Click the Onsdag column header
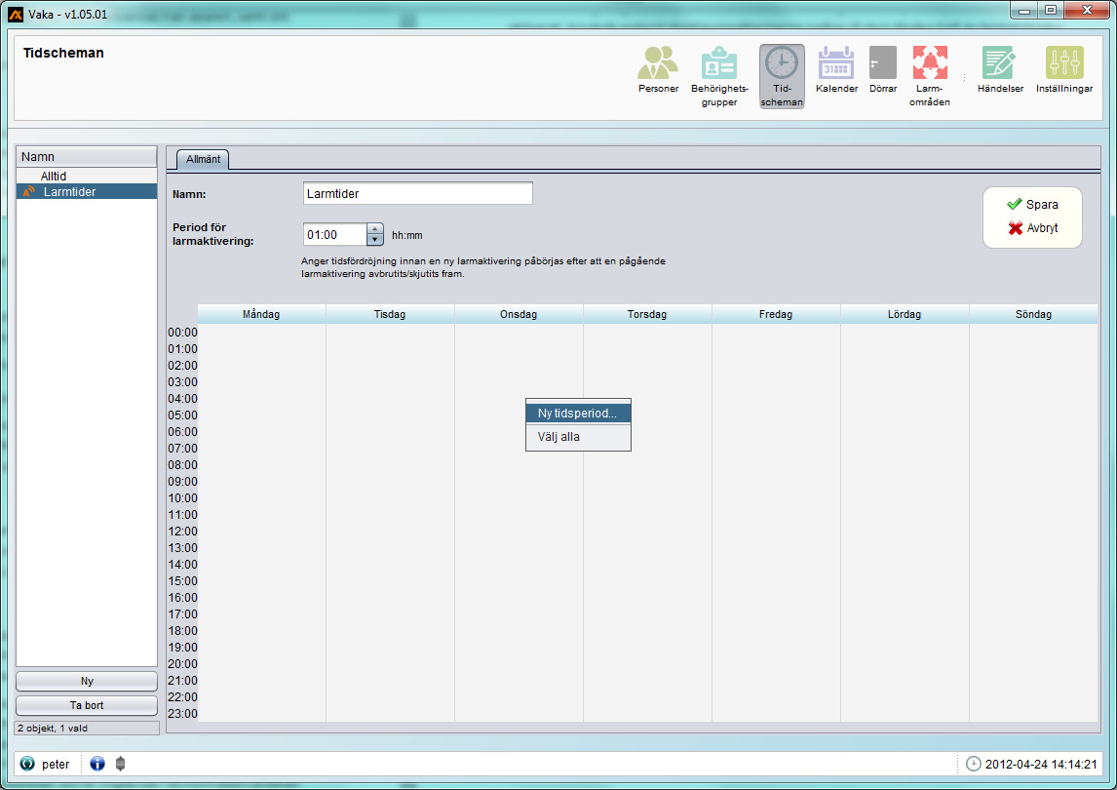This screenshot has width=1117, height=790. tap(519, 314)
